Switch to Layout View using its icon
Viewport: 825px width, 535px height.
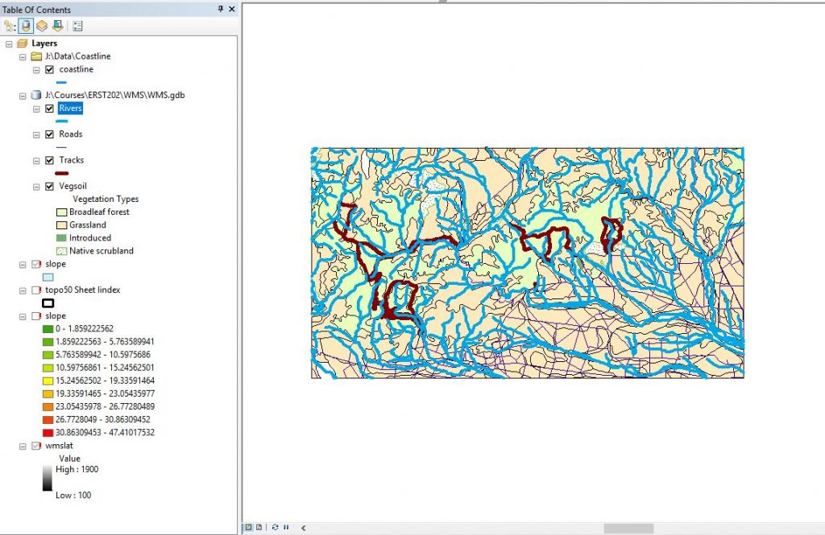point(259,527)
